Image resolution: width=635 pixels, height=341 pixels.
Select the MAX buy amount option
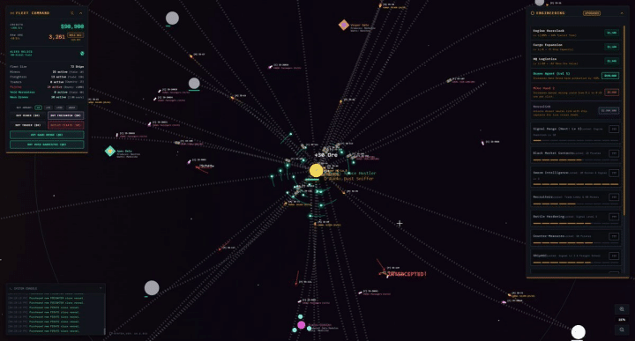tap(71, 107)
